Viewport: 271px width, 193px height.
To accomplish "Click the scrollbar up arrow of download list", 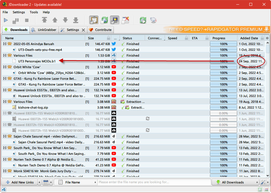I will pyautogui.click(x=268, y=42).
